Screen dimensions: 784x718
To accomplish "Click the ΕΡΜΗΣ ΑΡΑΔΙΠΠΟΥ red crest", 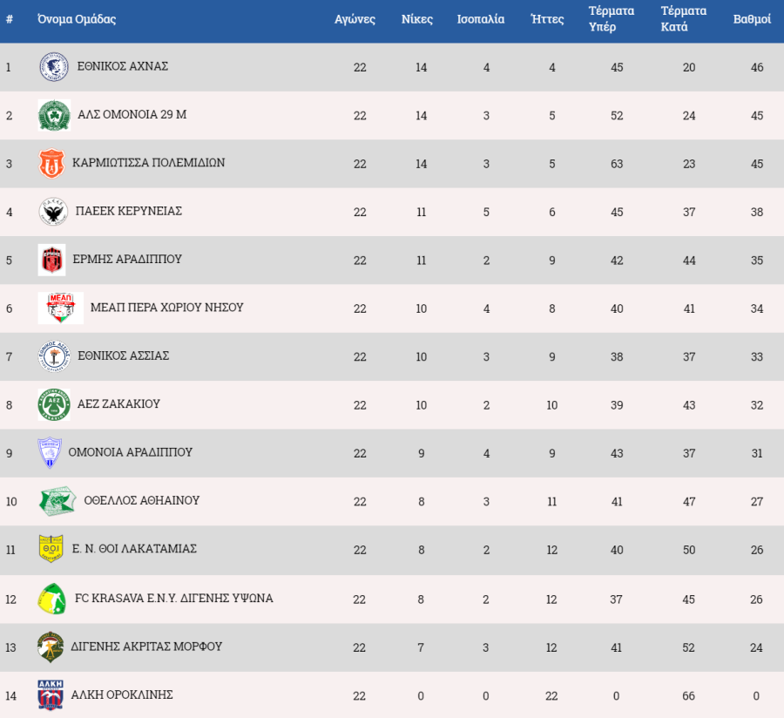I will (x=52, y=260).
